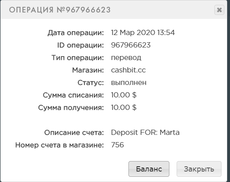
Task: Click the description text Deposit FOR: Marta
Action: pos(145,132)
